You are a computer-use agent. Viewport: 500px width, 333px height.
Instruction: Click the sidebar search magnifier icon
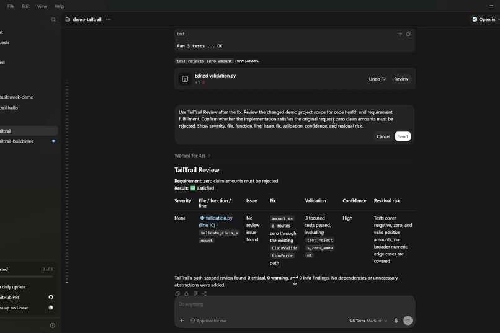[x=53, y=20]
